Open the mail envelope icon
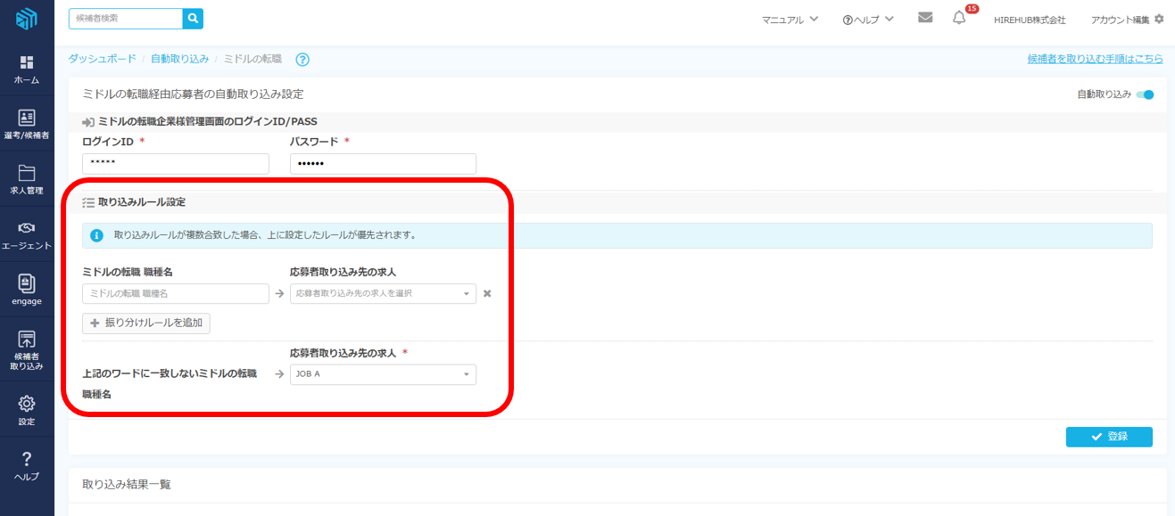Screen dimensions: 1175x516 pos(925,18)
